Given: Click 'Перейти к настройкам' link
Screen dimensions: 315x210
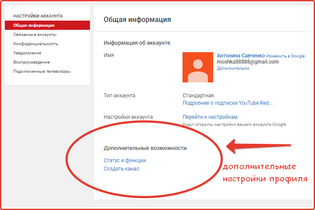Looking at the screenshot, I should coord(210,117).
